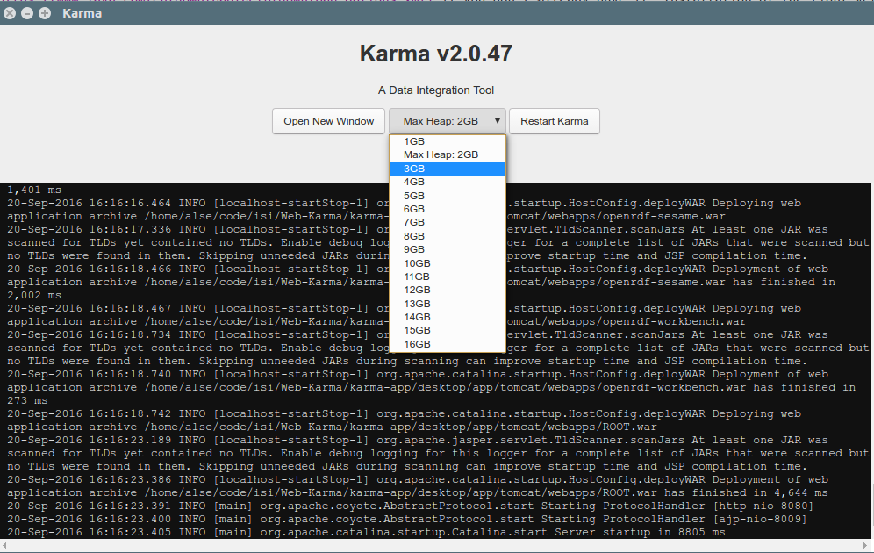Click the Restart Karma button
Image resolution: width=874 pixels, height=553 pixels.
point(554,121)
